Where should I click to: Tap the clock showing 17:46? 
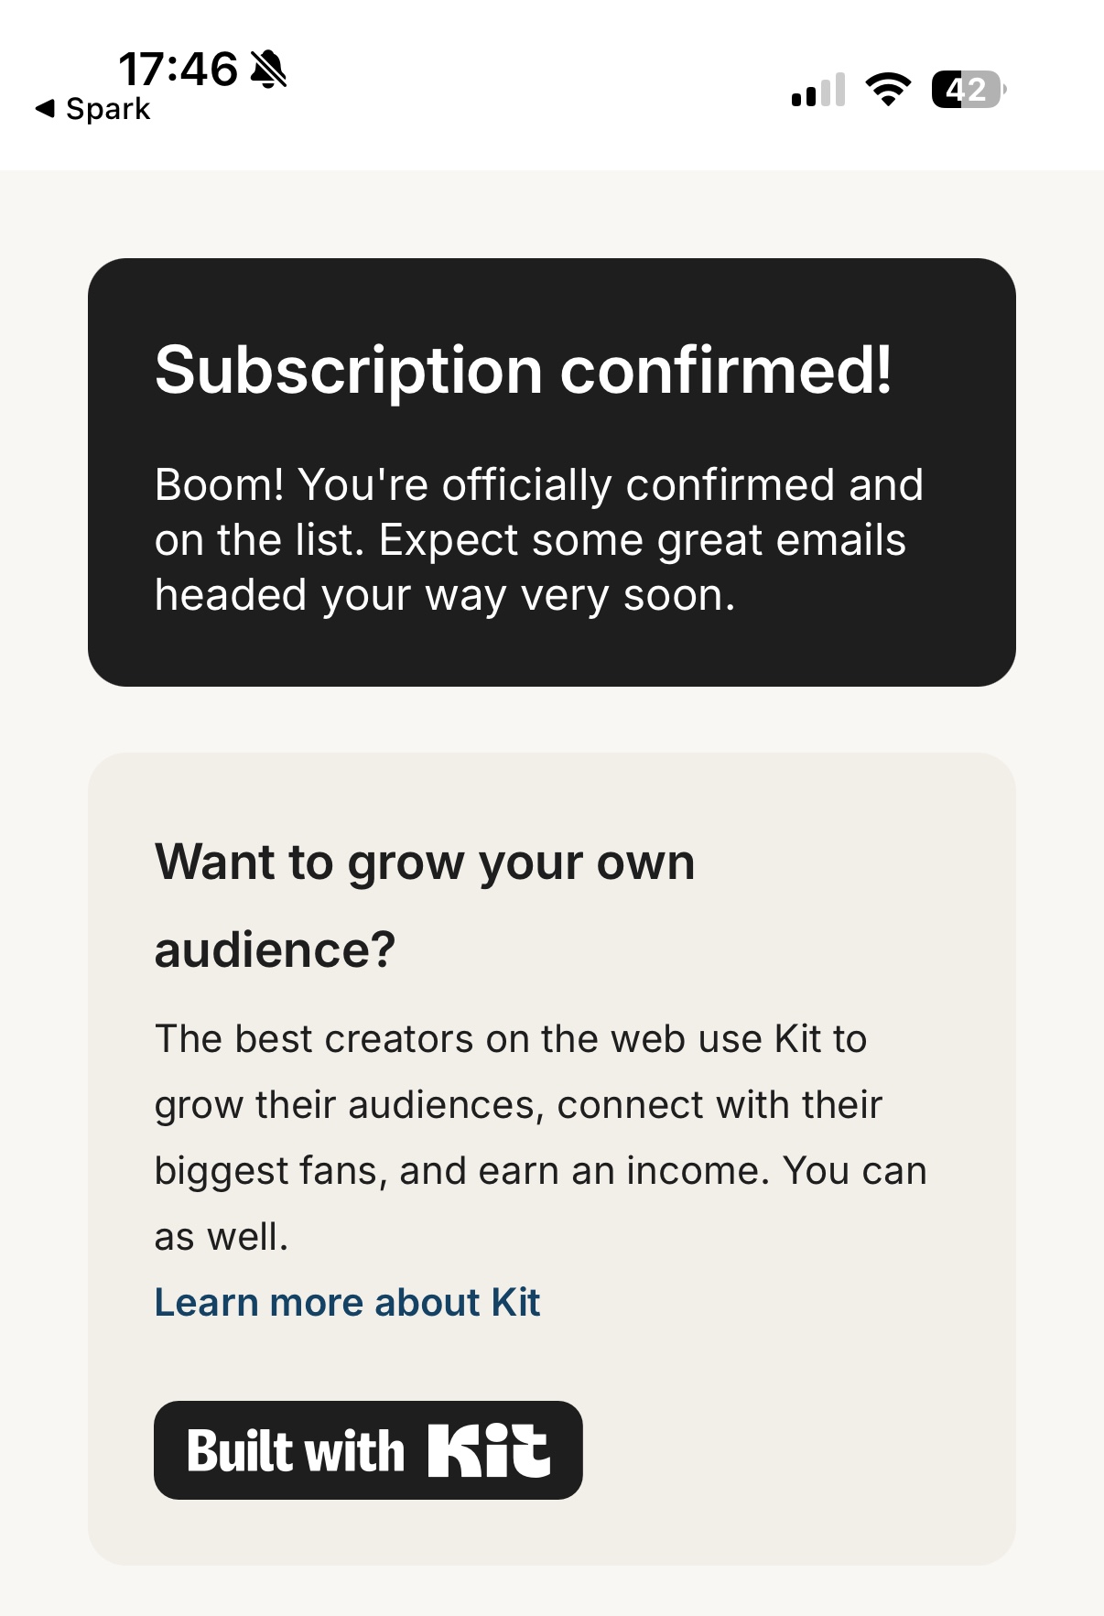(178, 70)
